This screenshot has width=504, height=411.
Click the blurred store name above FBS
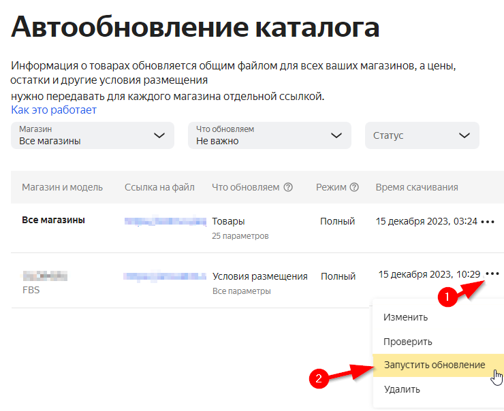click(46, 276)
